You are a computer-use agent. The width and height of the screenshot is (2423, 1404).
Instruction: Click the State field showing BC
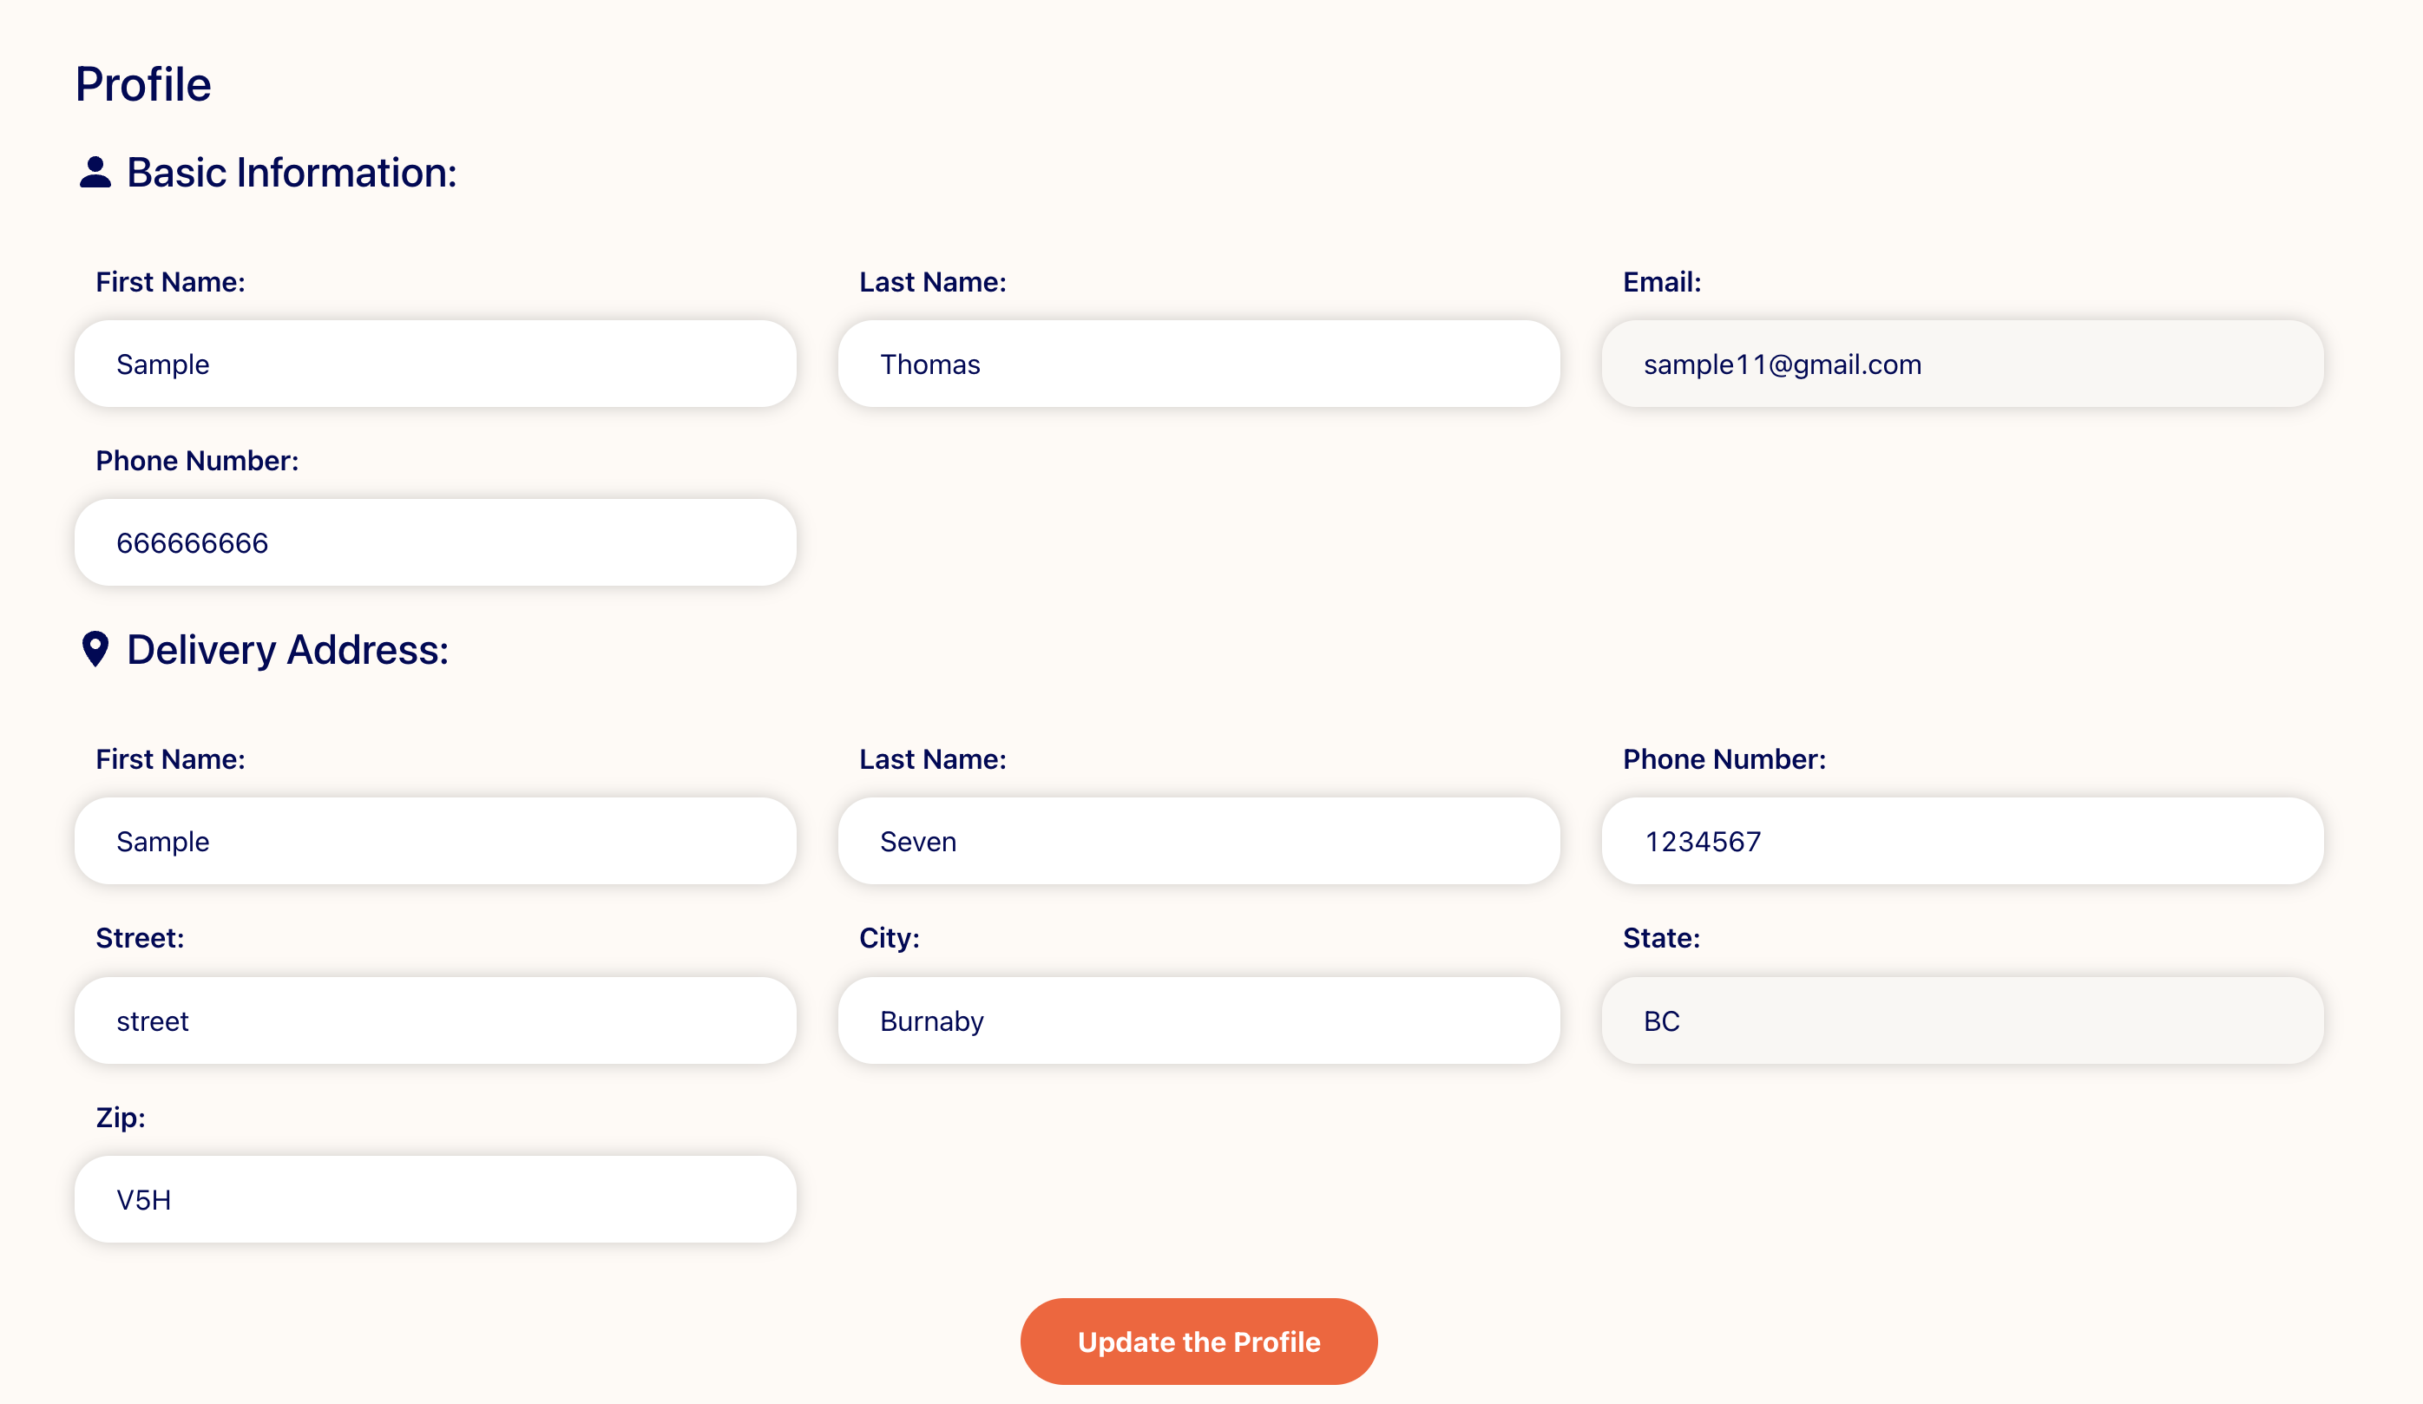click(1962, 1020)
